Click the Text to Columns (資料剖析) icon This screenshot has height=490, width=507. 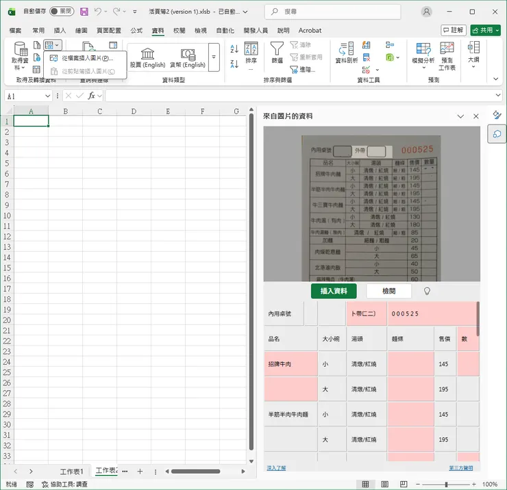pos(346,49)
